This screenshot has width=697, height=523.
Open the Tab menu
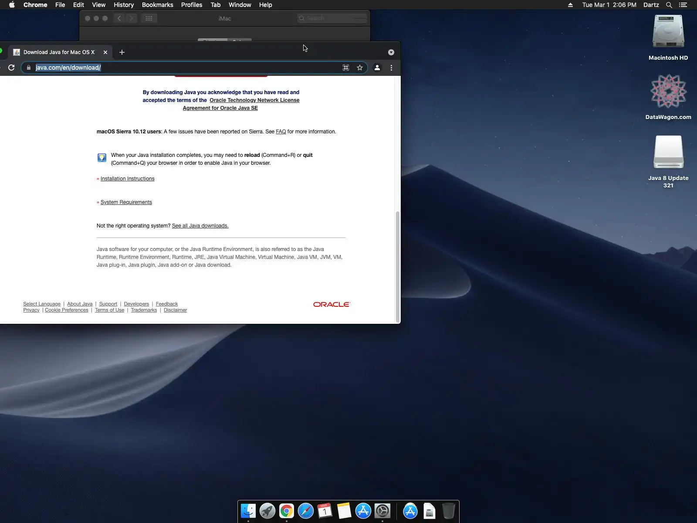216,5
